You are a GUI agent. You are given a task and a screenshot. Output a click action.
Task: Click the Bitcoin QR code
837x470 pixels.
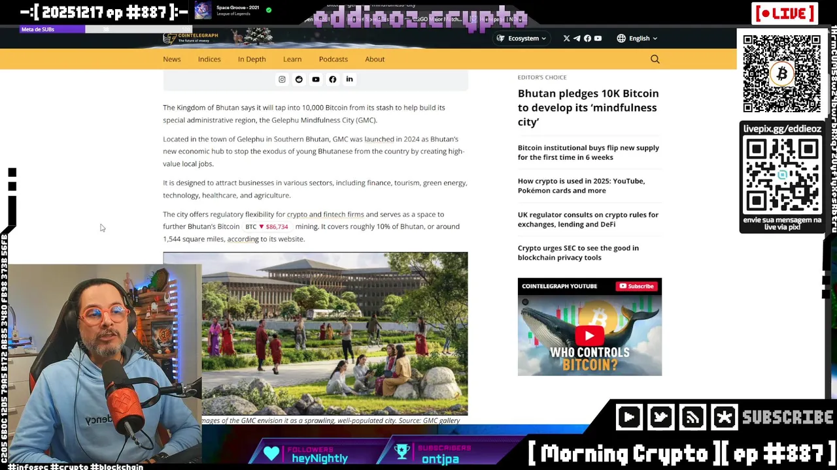781,74
